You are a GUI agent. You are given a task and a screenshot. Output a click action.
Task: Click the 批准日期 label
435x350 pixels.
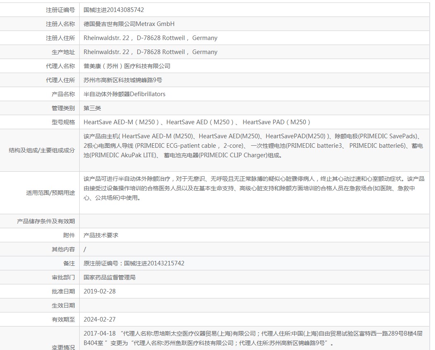(63, 291)
